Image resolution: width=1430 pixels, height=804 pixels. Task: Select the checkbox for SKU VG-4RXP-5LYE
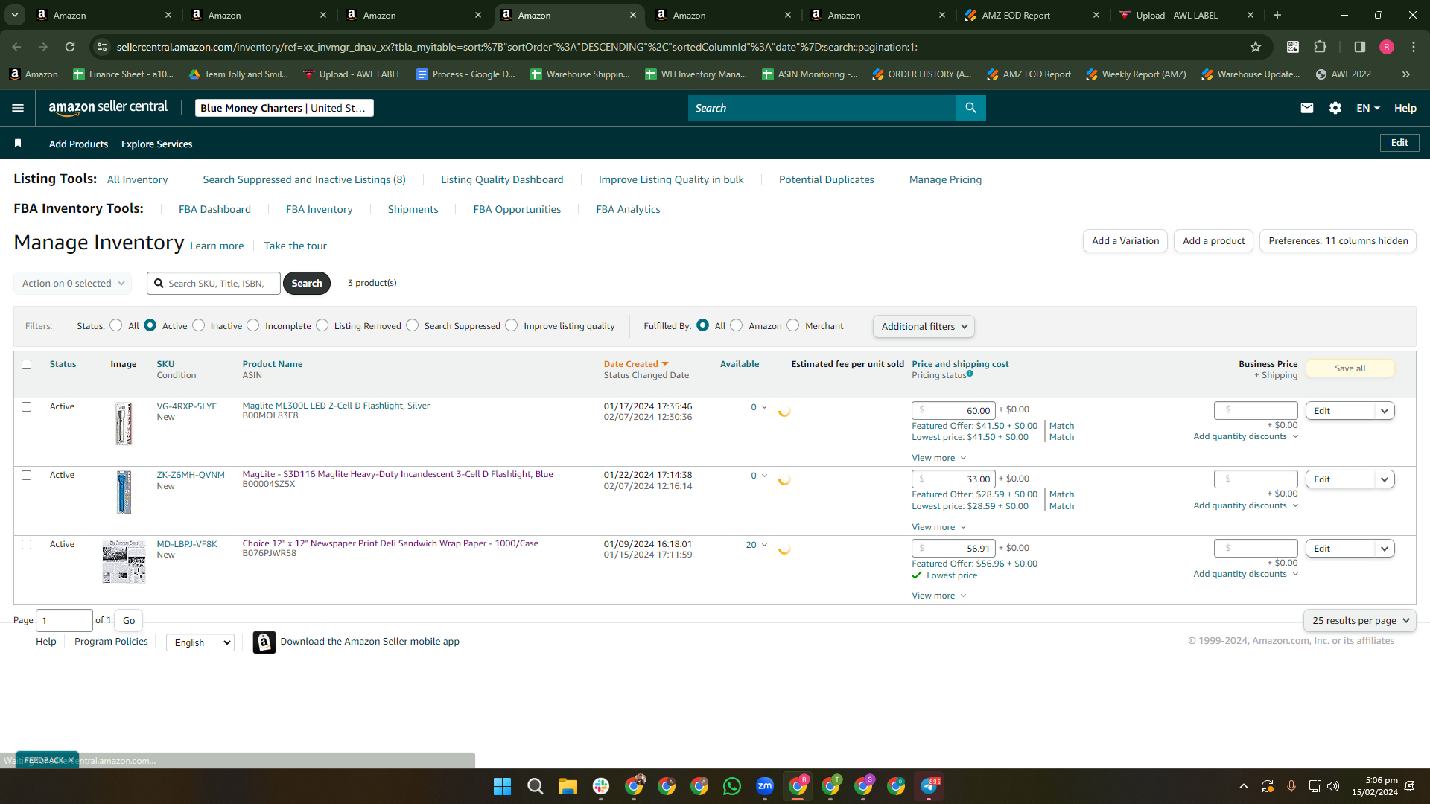point(27,406)
